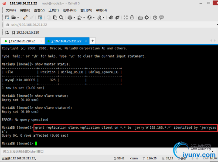Image resolution: width=218 pixels, height=162 pixels.
Task: Click the NUM indicator in status bar
Action: (214, 159)
